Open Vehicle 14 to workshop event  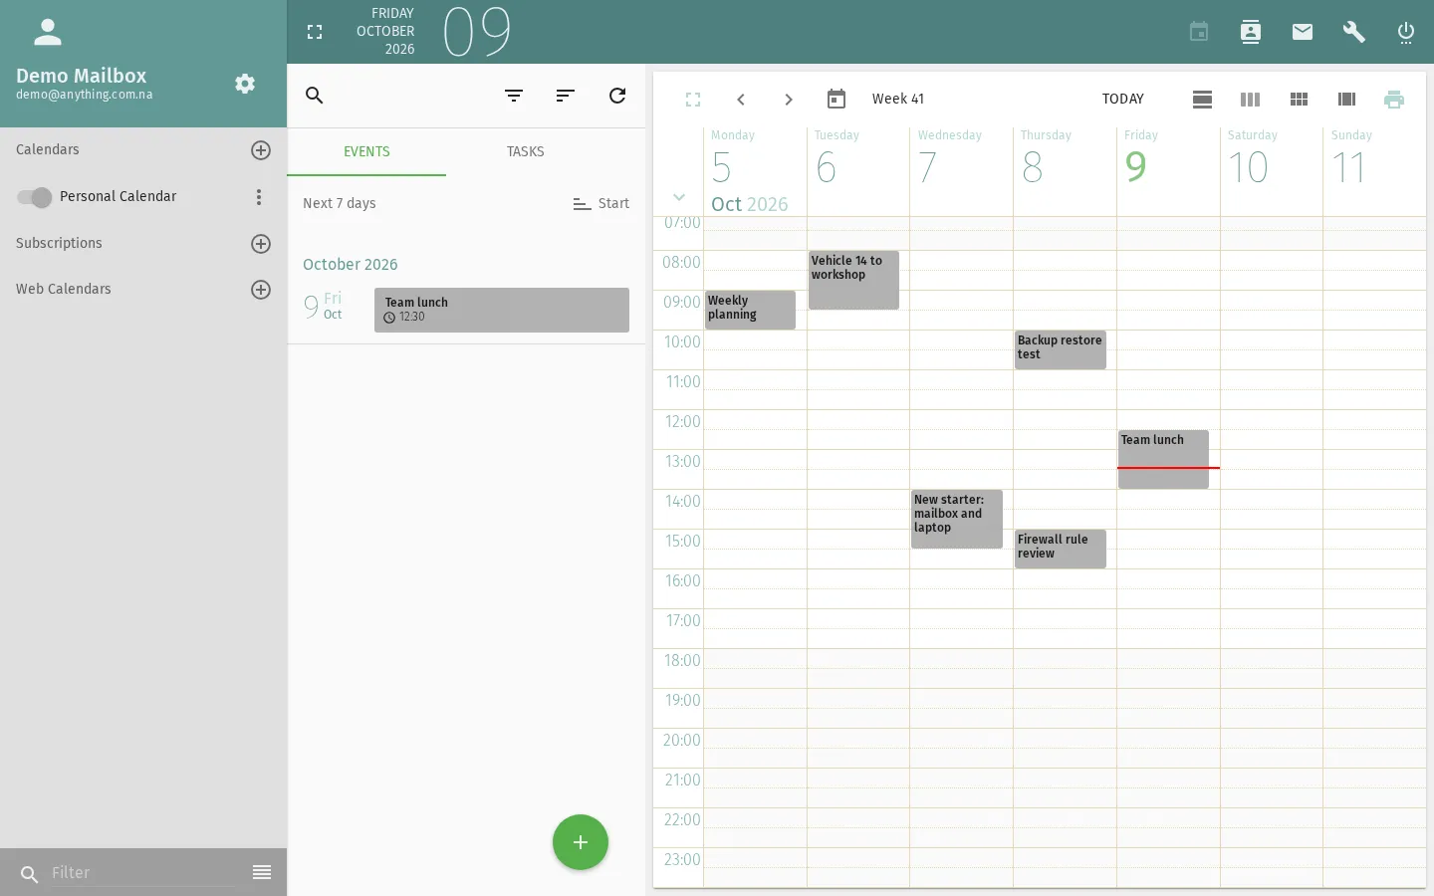pos(853,280)
